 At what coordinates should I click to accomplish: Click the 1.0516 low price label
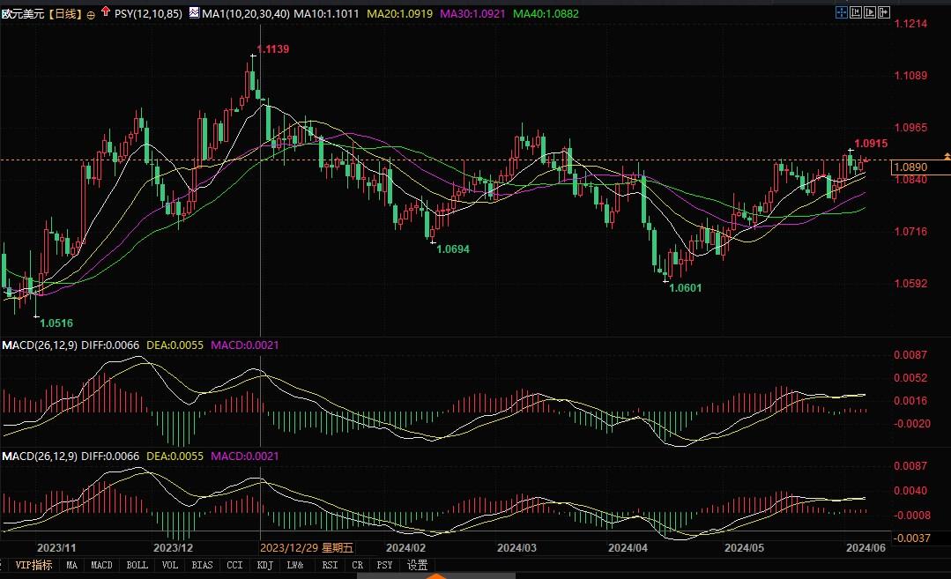point(56,323)
